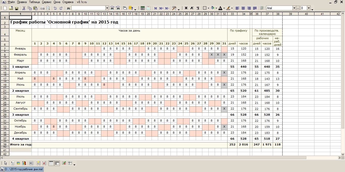The image size is (345, 172).
Task: Cut selection with the scissors icon
Action: pos(24,8)
